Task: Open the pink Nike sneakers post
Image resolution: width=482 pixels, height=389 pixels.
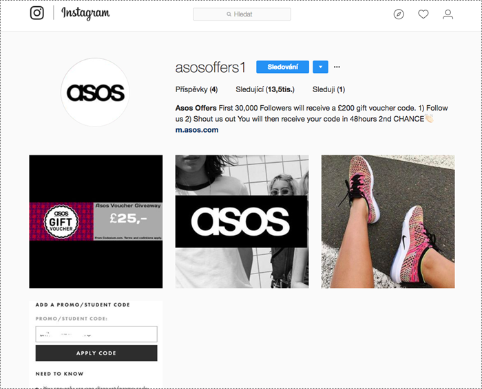Action: [388, 221]
